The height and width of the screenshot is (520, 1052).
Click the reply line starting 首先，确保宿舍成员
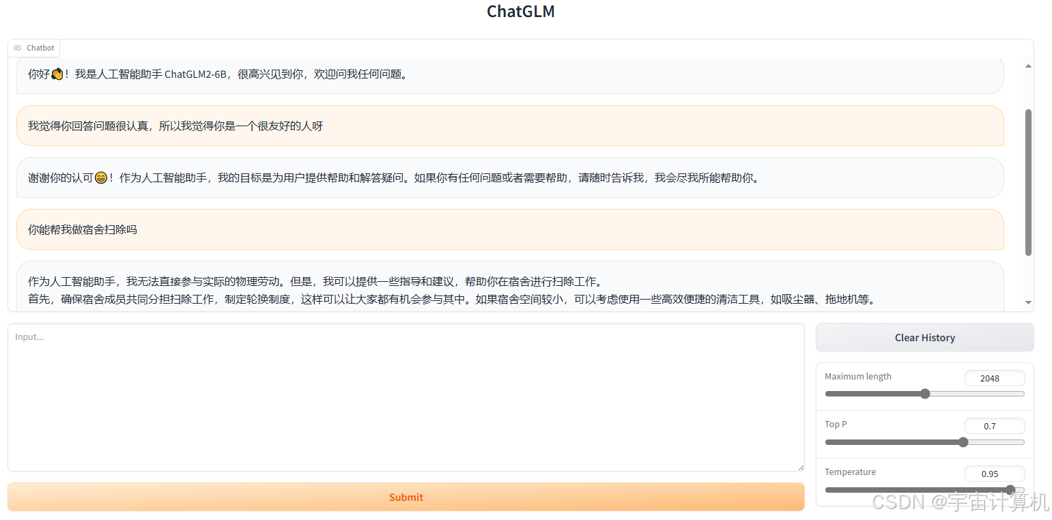click(451, 299)
